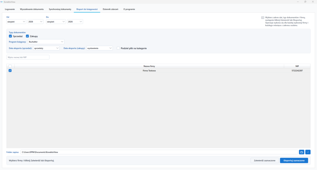Click Zatwierdź zaznaczone button
317x170 pixels.
265,160
